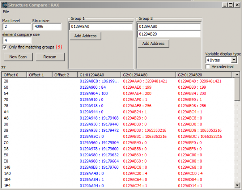
Task: Click the Offset 0 column header
Action: pyautogui.click(x=14, y=75)
